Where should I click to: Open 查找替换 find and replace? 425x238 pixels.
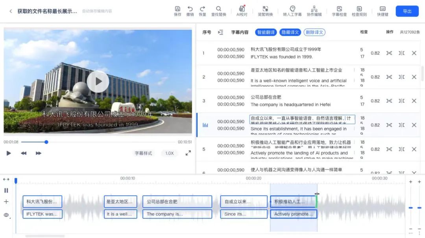(218, 11)
